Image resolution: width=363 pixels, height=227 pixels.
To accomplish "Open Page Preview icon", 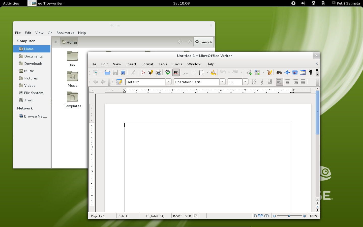I will pyautogui.click(x=158, y=73).
